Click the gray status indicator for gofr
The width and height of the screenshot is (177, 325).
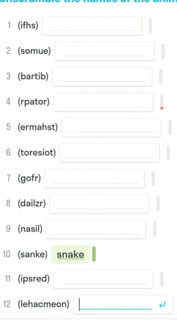pos(153,178)
